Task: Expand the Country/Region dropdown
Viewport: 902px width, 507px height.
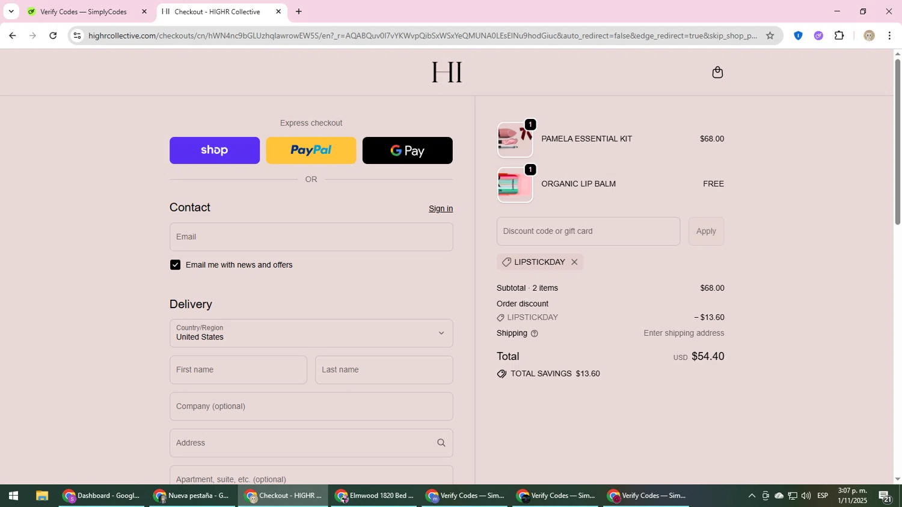Action: (x=311, y=333)
